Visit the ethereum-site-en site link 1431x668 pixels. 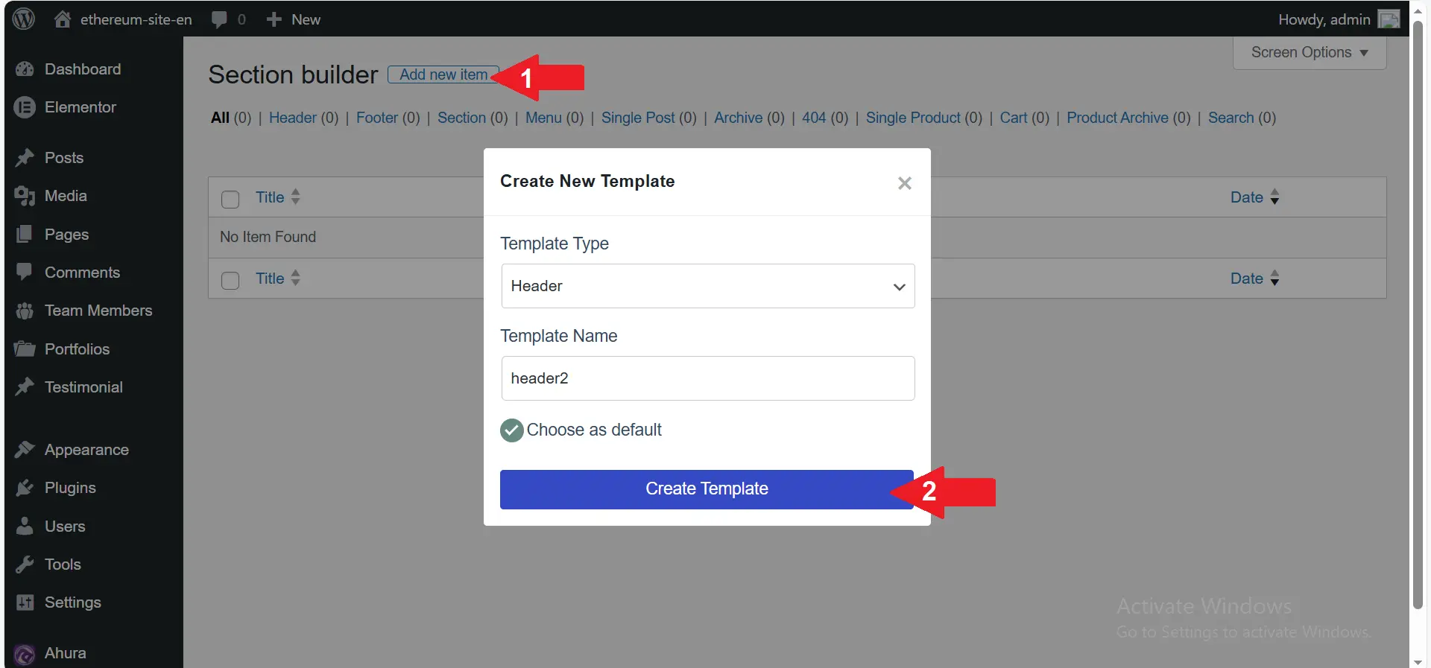136,19
